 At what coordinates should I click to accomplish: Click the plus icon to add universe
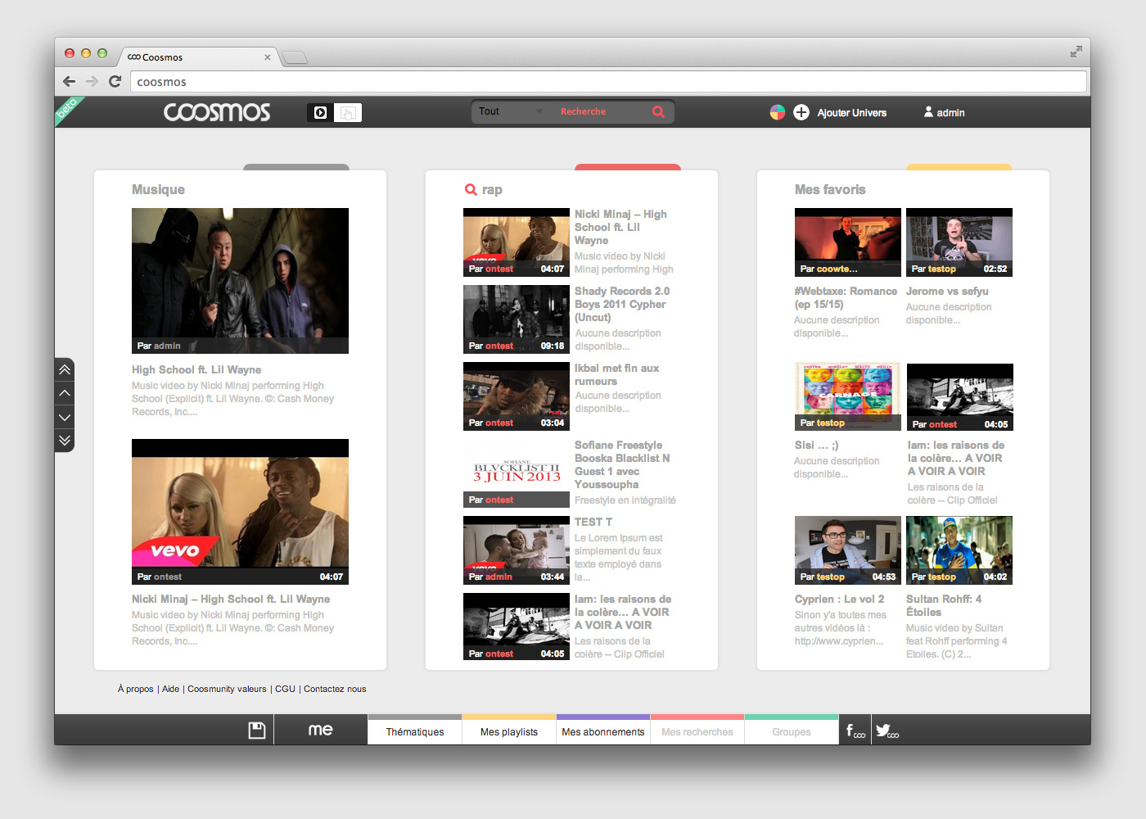801,112
